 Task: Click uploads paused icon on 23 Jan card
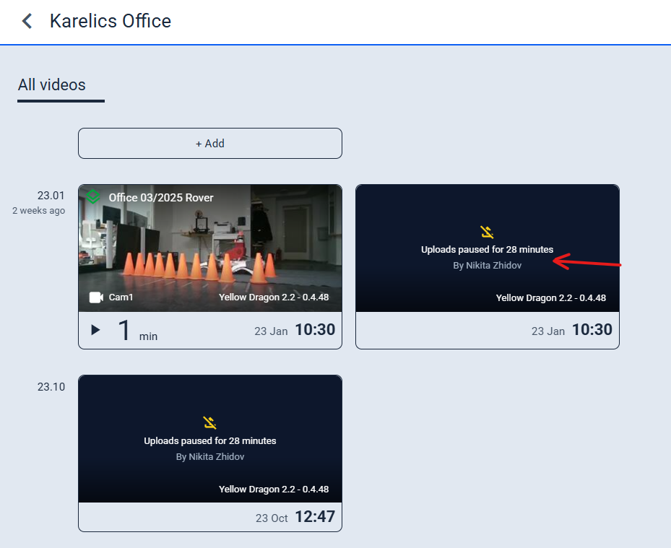pyautogui.click(x=487, y=232)
